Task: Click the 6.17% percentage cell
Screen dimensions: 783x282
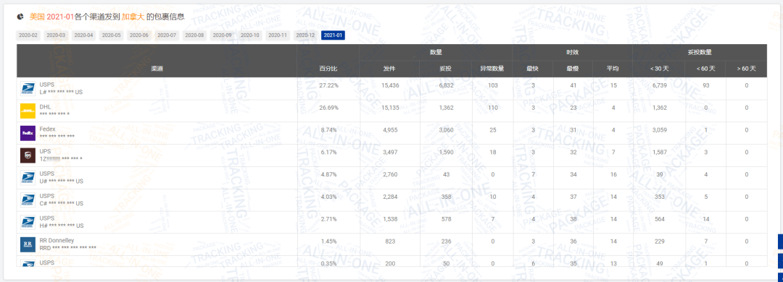Action: 328,152
